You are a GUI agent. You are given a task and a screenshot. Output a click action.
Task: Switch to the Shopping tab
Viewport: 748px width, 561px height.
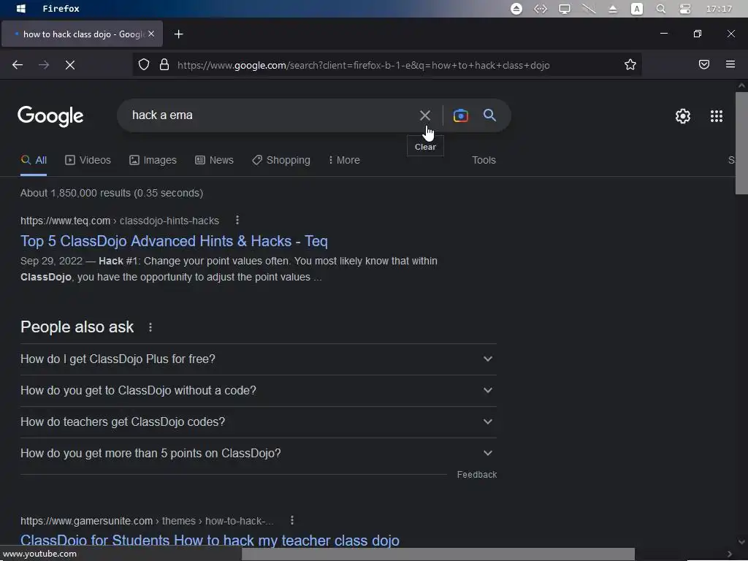click(281, 160)
